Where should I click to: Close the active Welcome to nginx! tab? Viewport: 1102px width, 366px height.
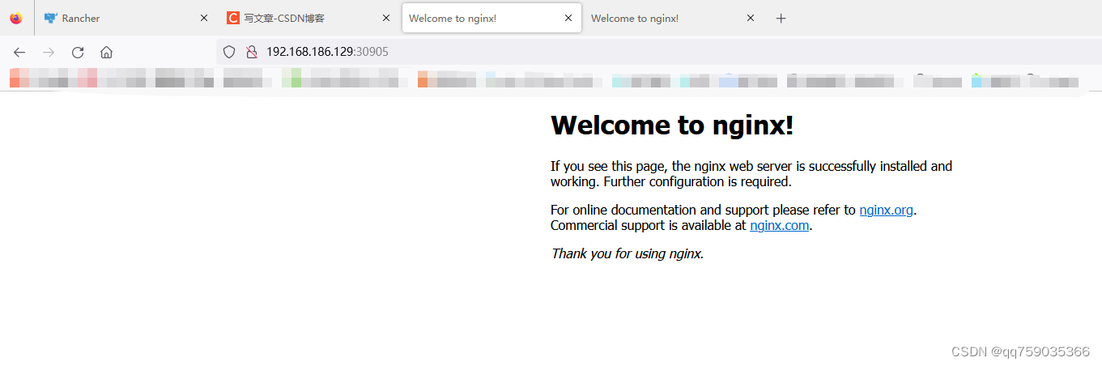568,18
